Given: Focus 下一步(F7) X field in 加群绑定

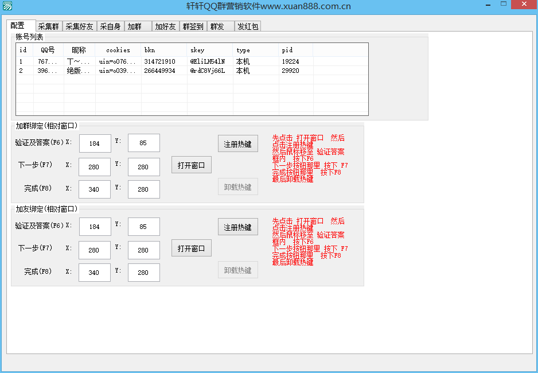Looking at the screenshot, I should click(95, 167).
